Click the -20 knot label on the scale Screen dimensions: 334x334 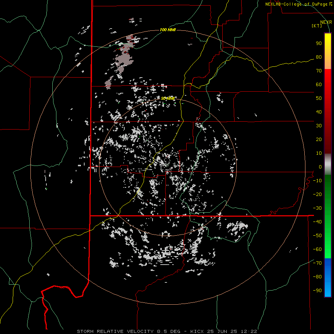(x=317, y=194)
